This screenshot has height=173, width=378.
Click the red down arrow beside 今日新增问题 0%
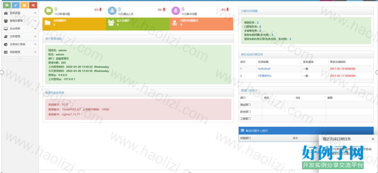(101, 10)
